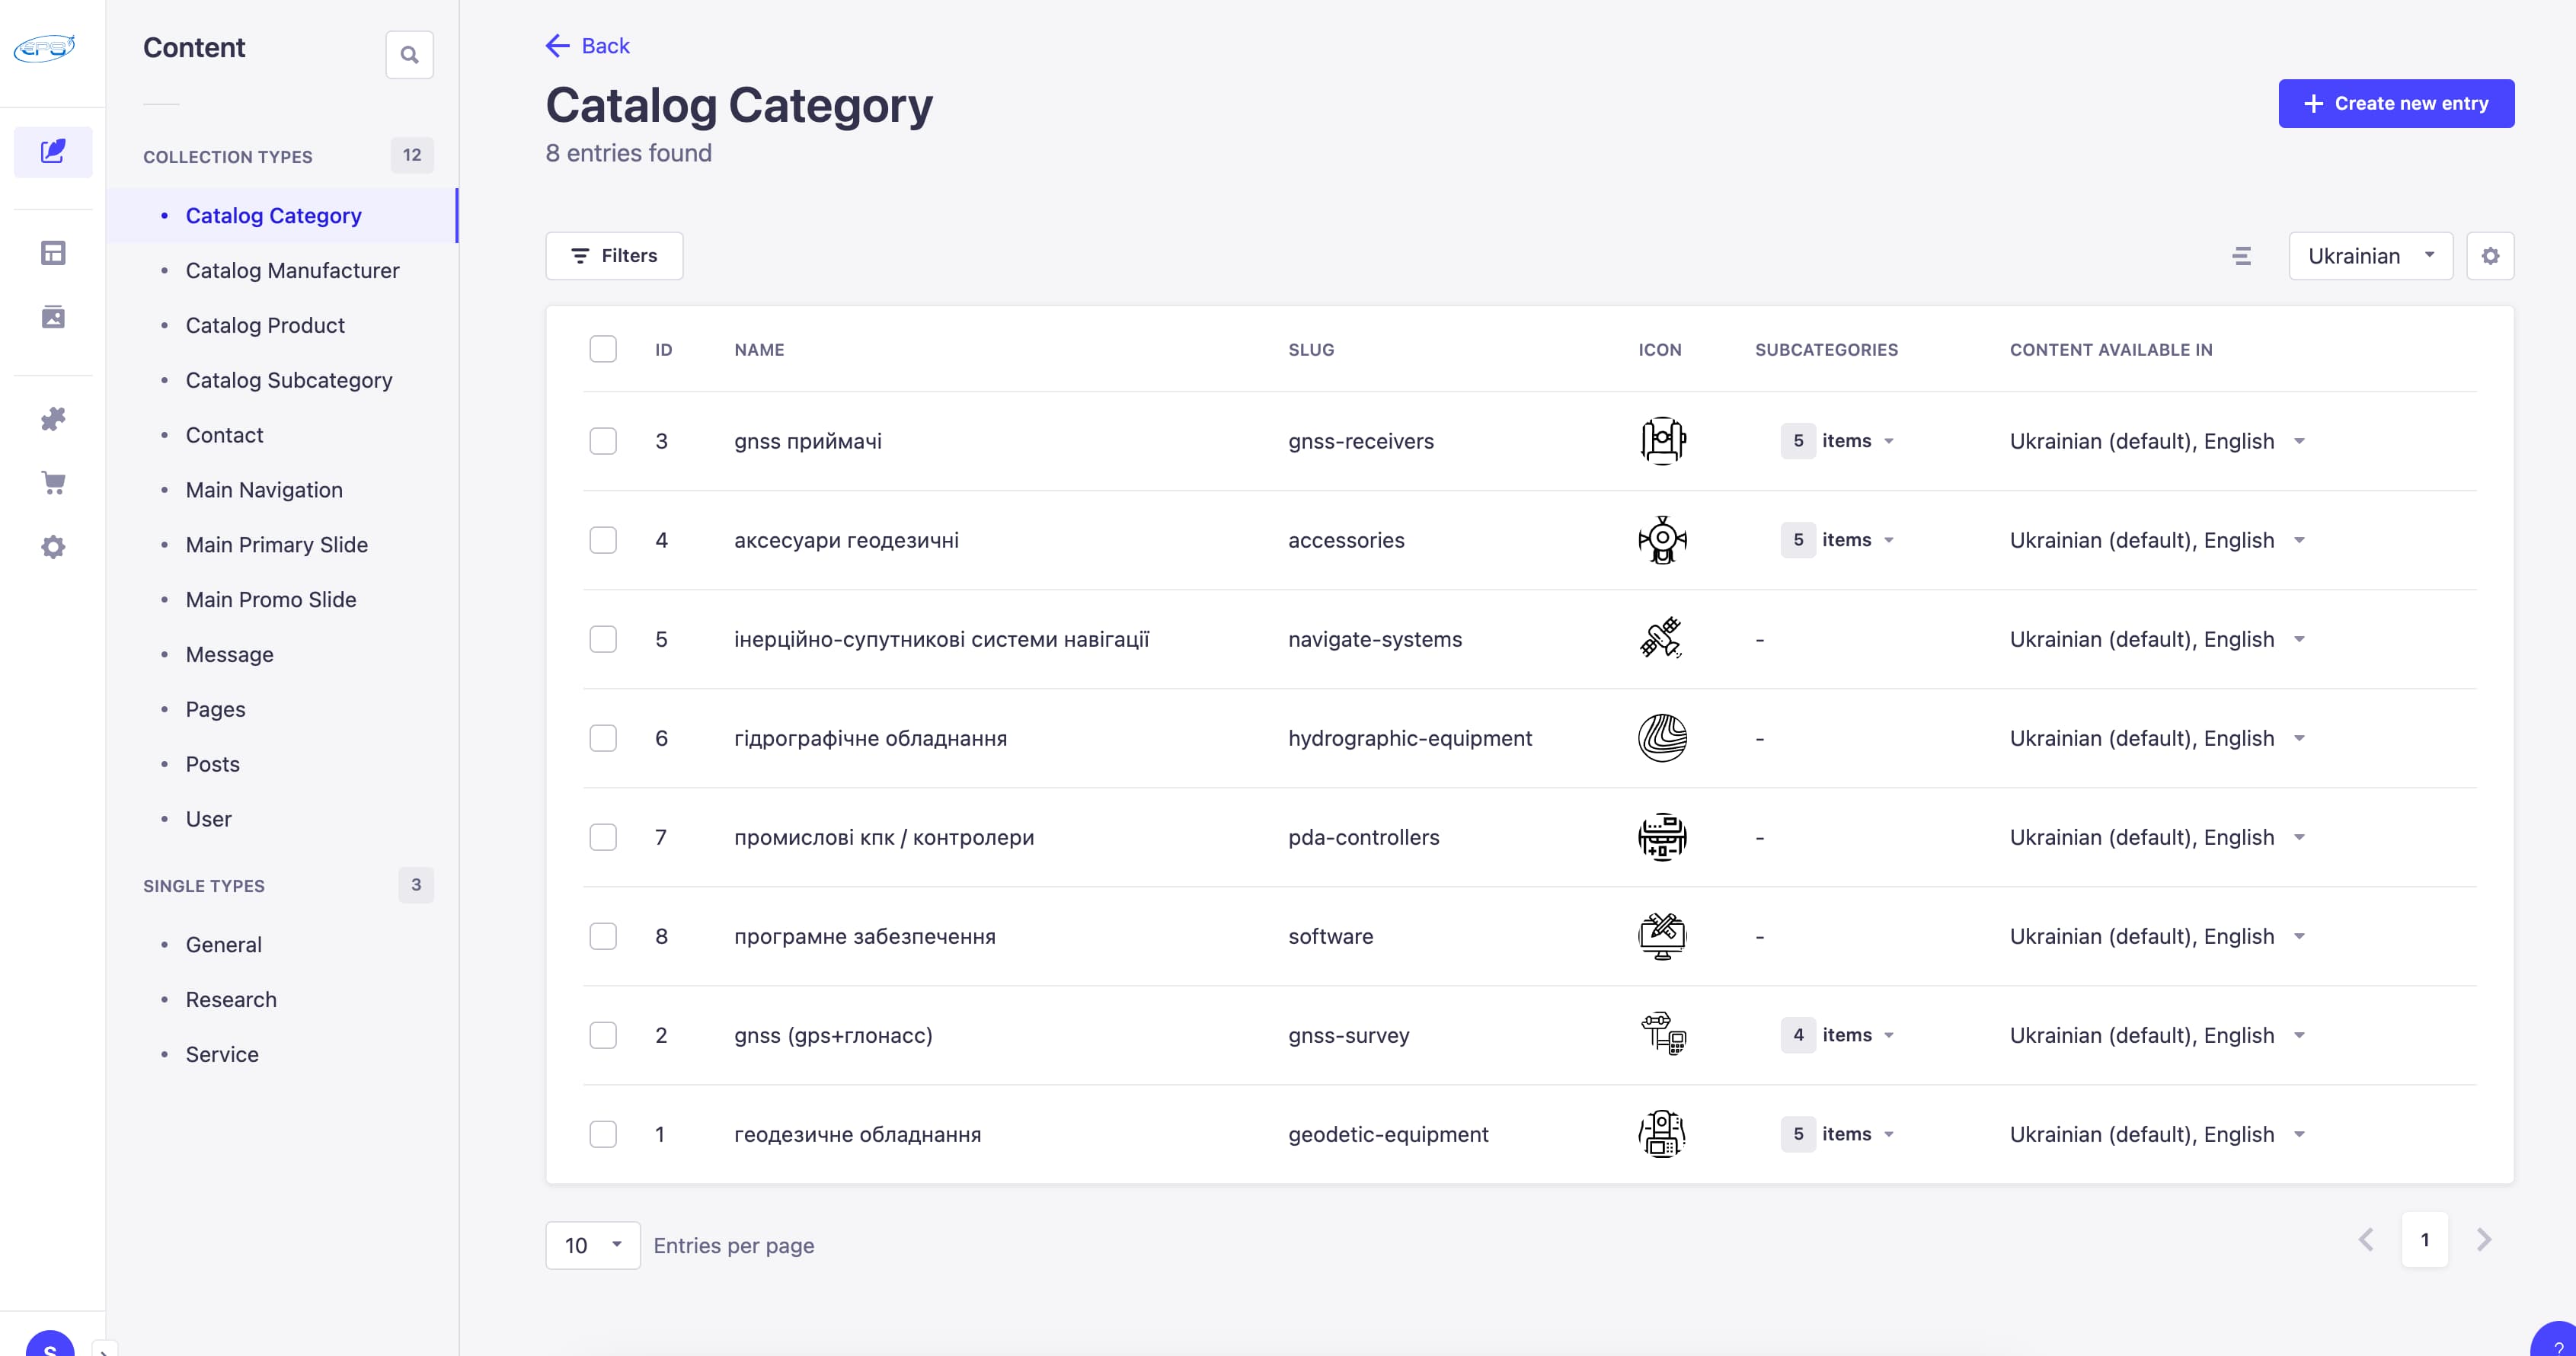Open Content Manager icon in sidebar
The width and height of the screenshot is (2576, 1356).
53,152
